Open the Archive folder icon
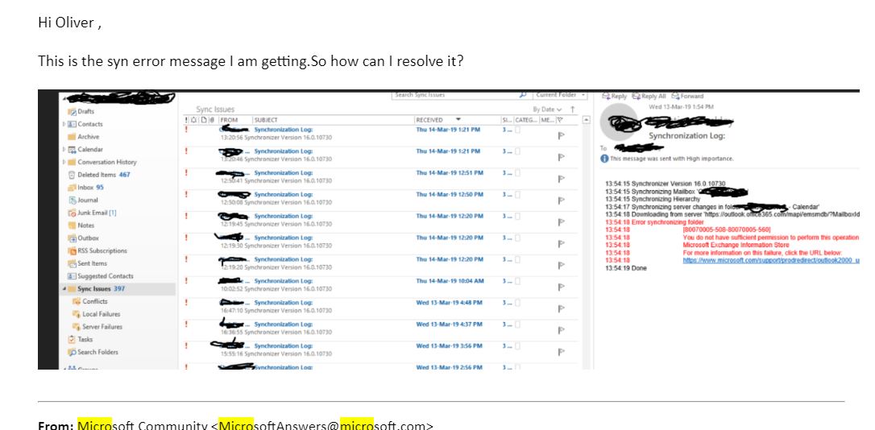The width and height of the screenshot is (875, 430). [x=72, y=137]
